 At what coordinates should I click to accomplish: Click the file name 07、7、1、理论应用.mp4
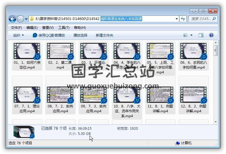click(27, 109)
